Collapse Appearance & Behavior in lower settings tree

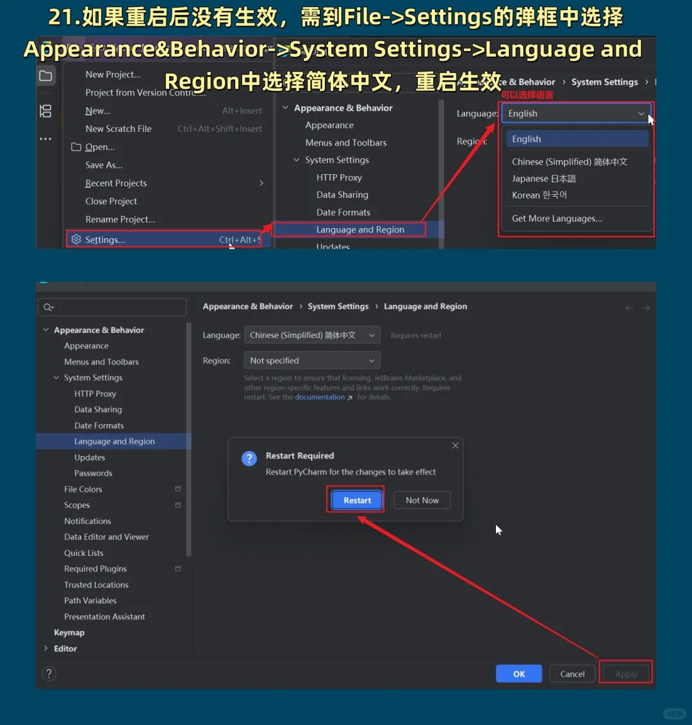(45, 330)
